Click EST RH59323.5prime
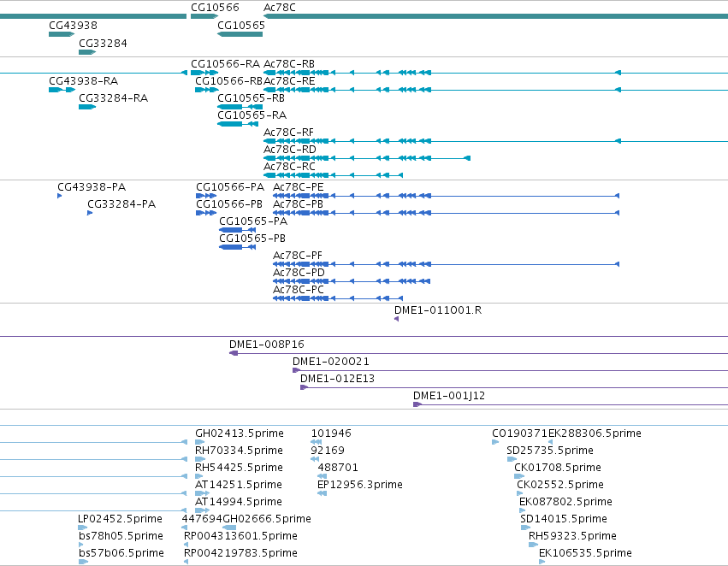The image size is (728, 566). pos(572,536)
